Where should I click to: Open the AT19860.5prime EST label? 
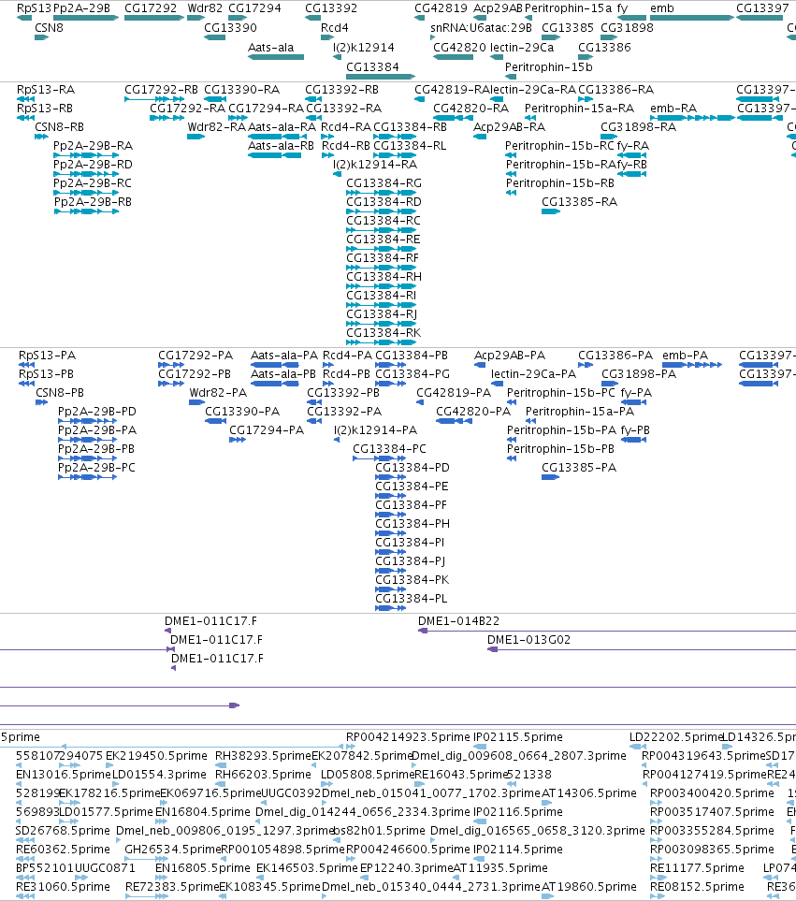589,887
